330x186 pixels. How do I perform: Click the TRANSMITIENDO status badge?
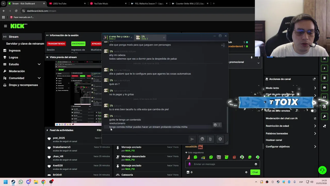pos(56,44)
